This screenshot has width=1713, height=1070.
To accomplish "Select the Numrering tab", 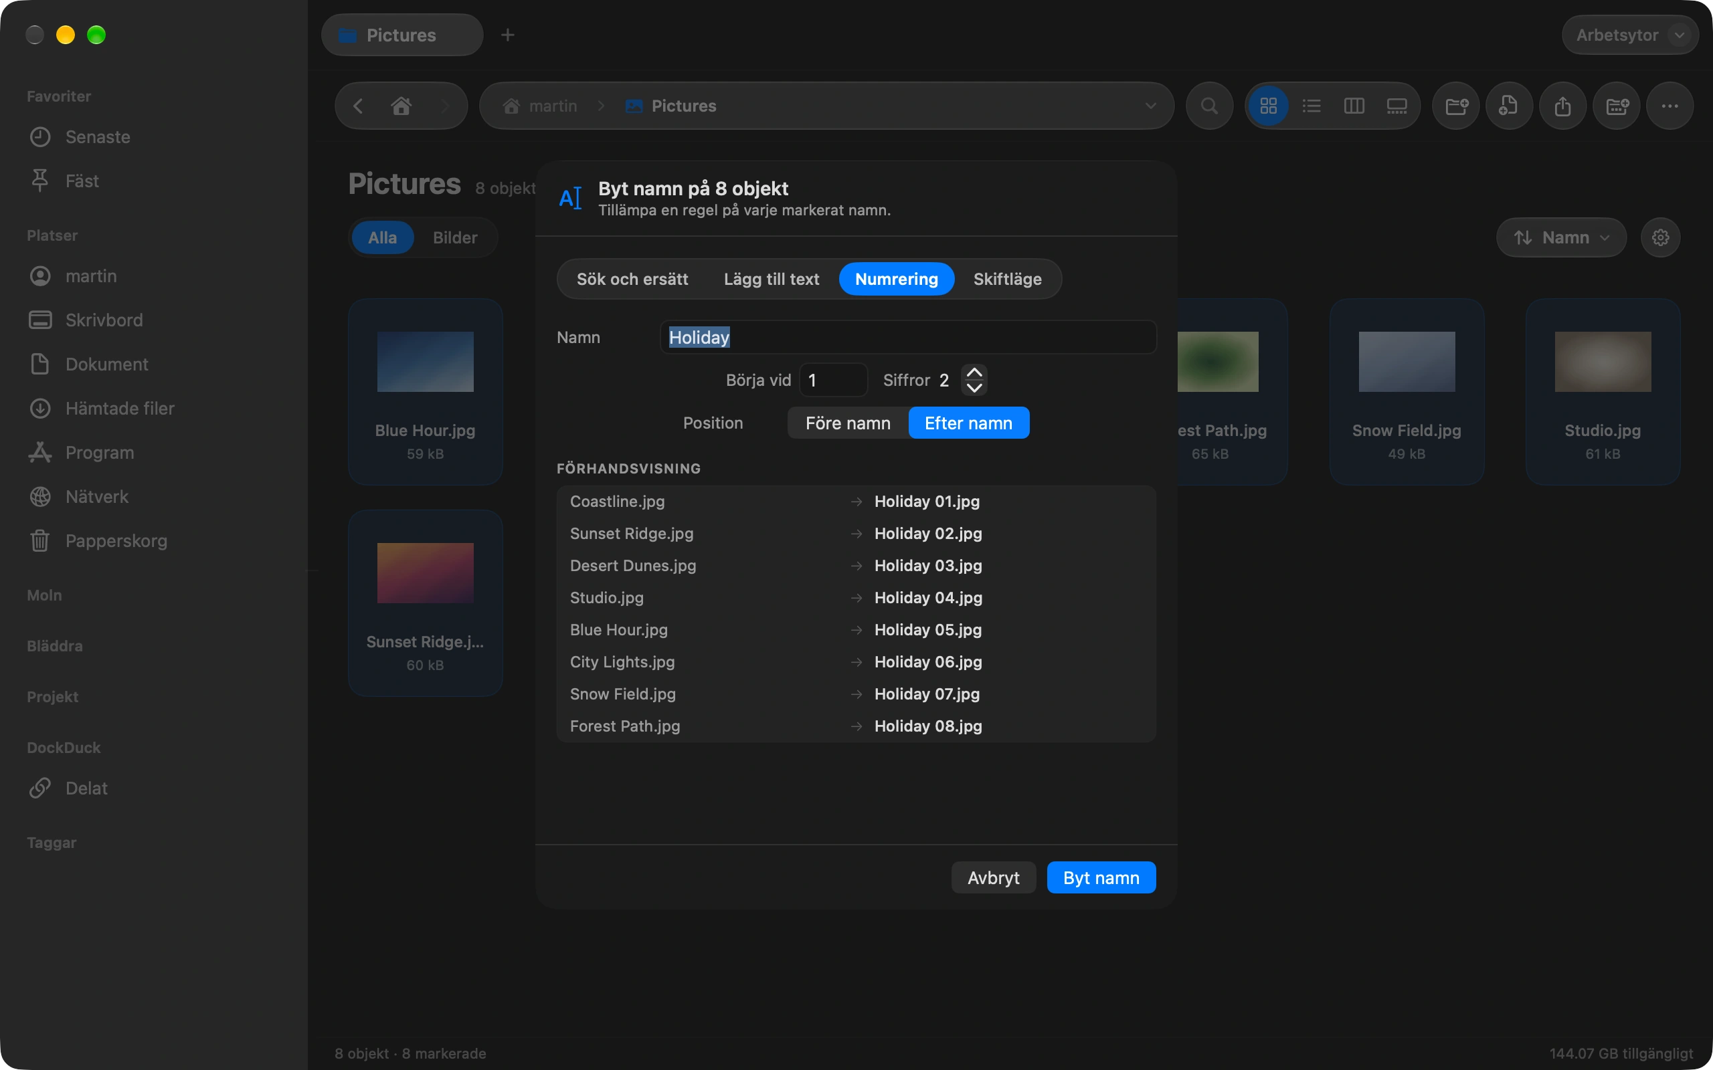I will (896, 279).
